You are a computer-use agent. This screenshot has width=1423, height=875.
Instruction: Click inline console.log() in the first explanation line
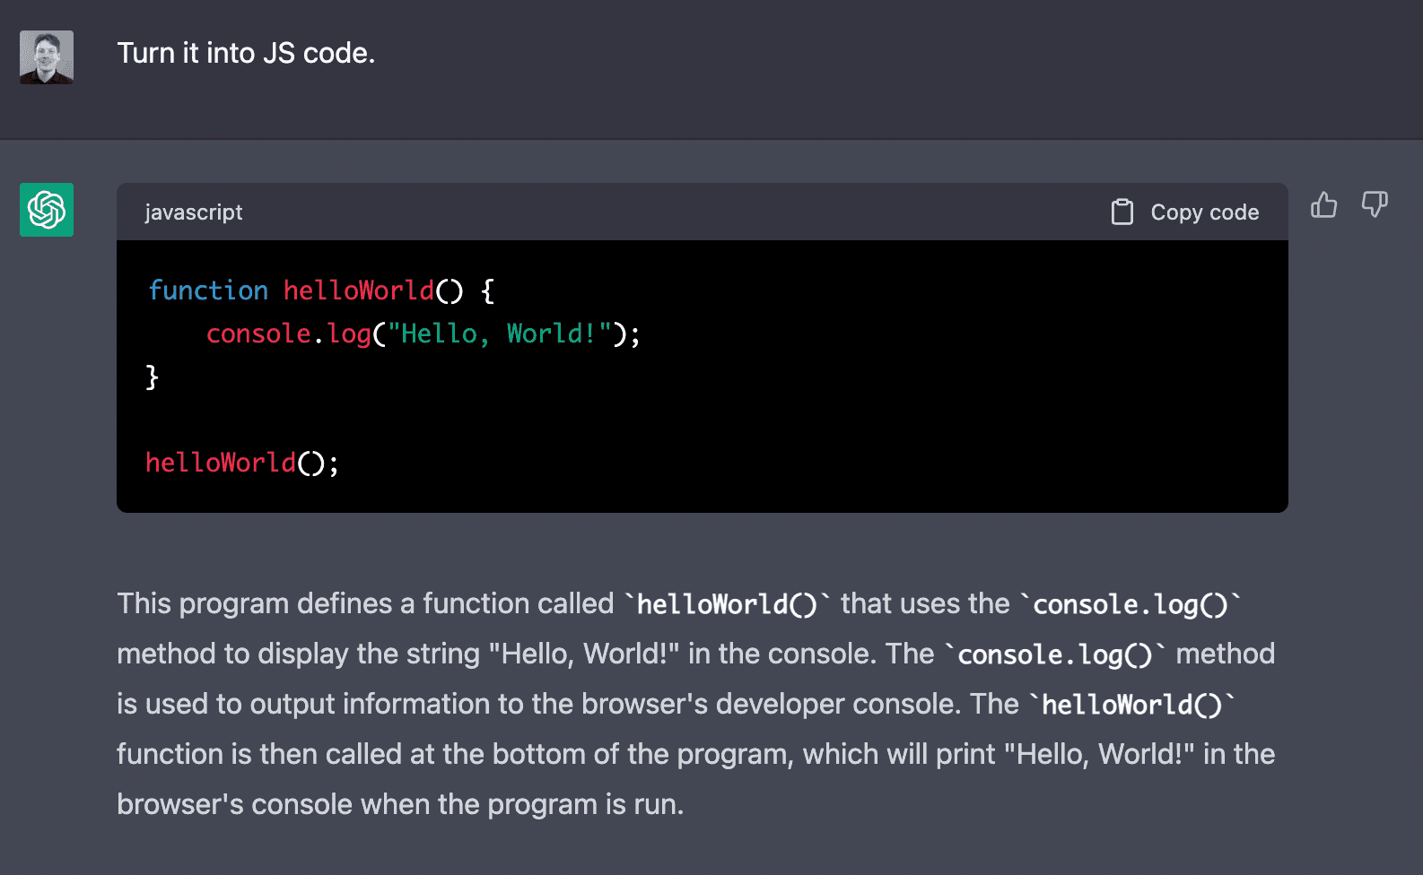(1130, 604)
